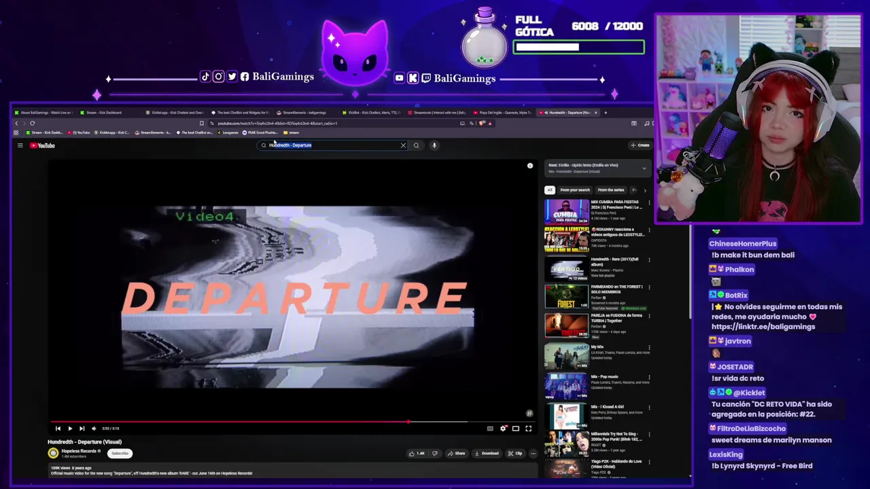Subscribe to Hopeless Records
Screen dimensions: 870x489
[120, 453]
